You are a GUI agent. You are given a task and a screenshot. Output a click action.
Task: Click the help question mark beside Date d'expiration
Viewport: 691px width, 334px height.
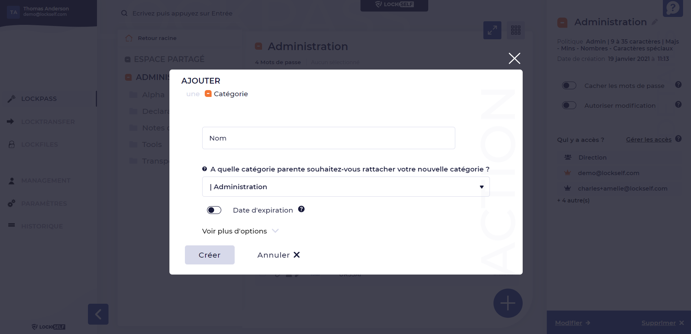(x=301, y=209)
